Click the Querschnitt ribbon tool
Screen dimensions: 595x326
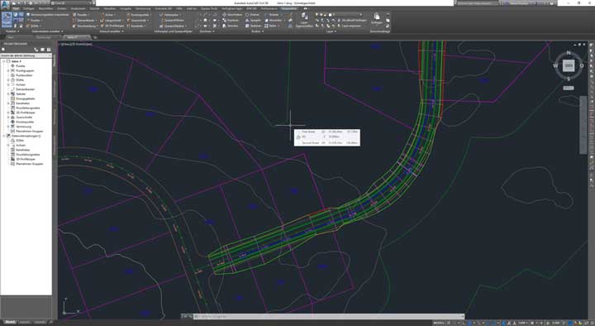point(137,21)
